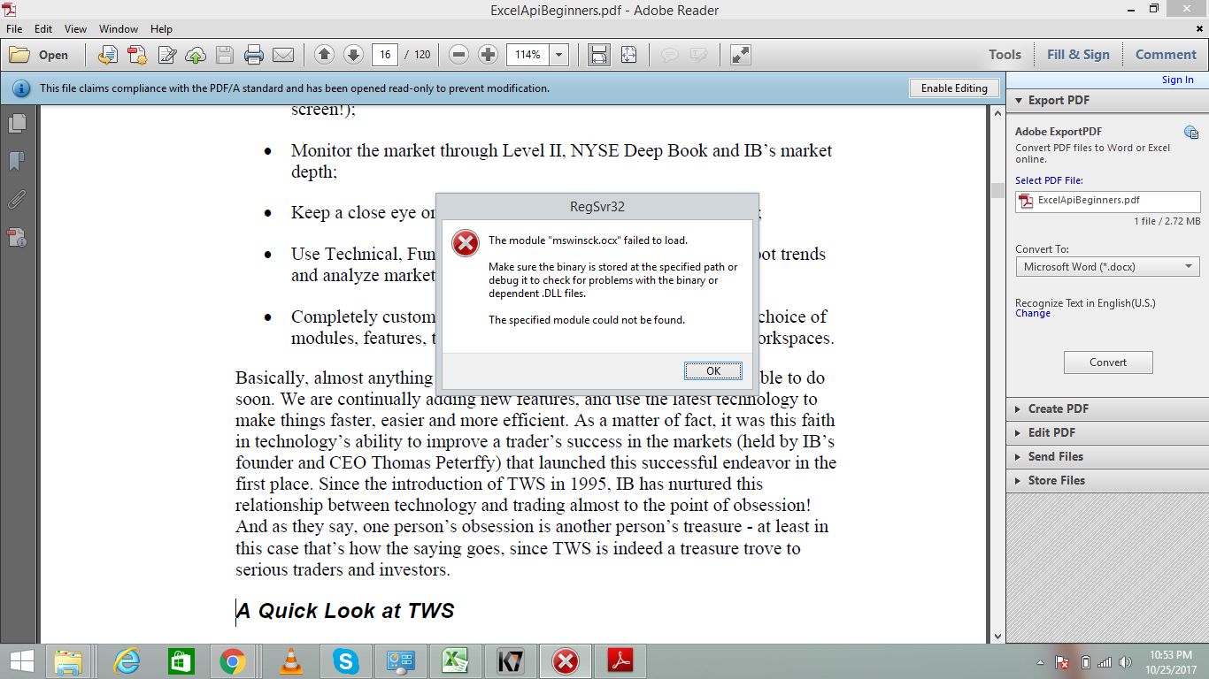1209x679 pixels.
Task: Click the document vertical scrollbar thumb
Action: pyautogui.click(x=997, y=190)
